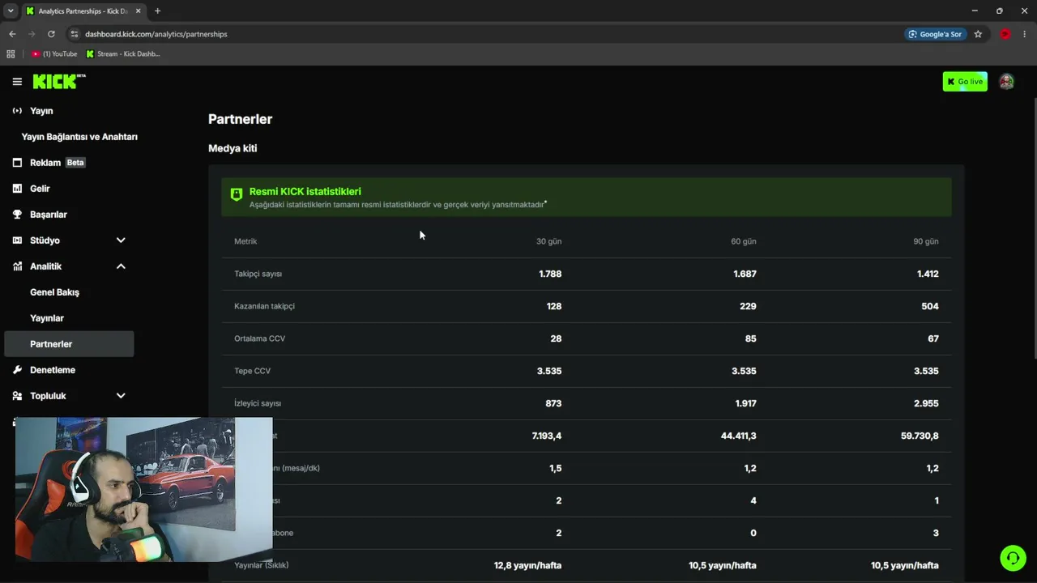The width and height of the screenshot is (1037, 583).
Task: Click the Go live button
Action: [x=965, y=82]
